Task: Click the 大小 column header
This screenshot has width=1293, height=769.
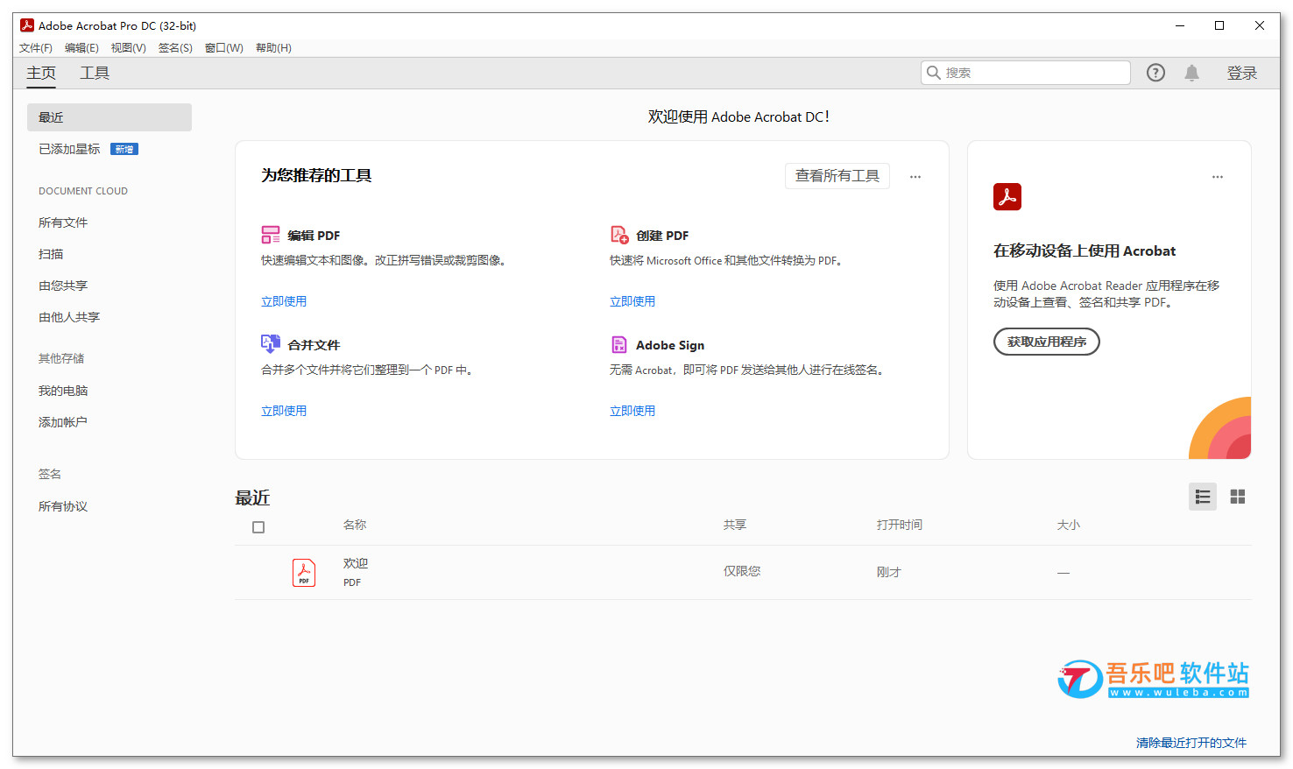Action: (x=1069, y=525)
